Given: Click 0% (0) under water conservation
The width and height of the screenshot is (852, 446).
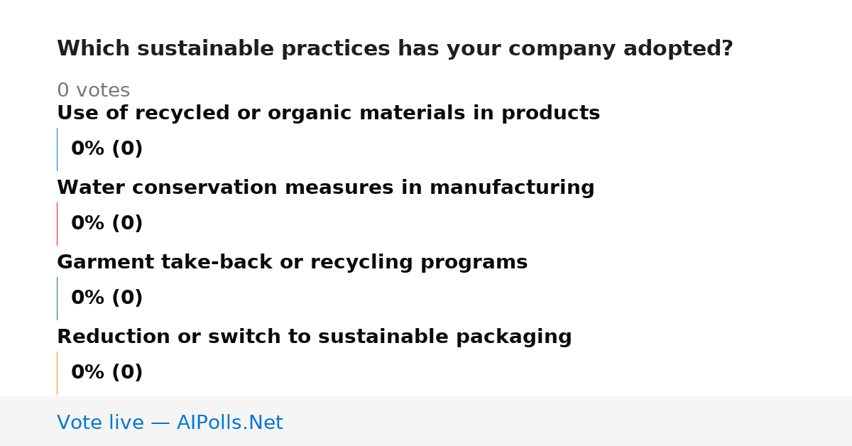Looking at the screenshot, I should [106, 224].
